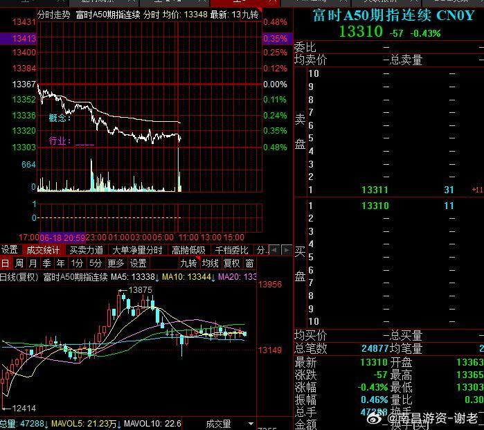Open the 更多 periods menu
This screenshot has width=484, height=430.
[x=116, y=263]
